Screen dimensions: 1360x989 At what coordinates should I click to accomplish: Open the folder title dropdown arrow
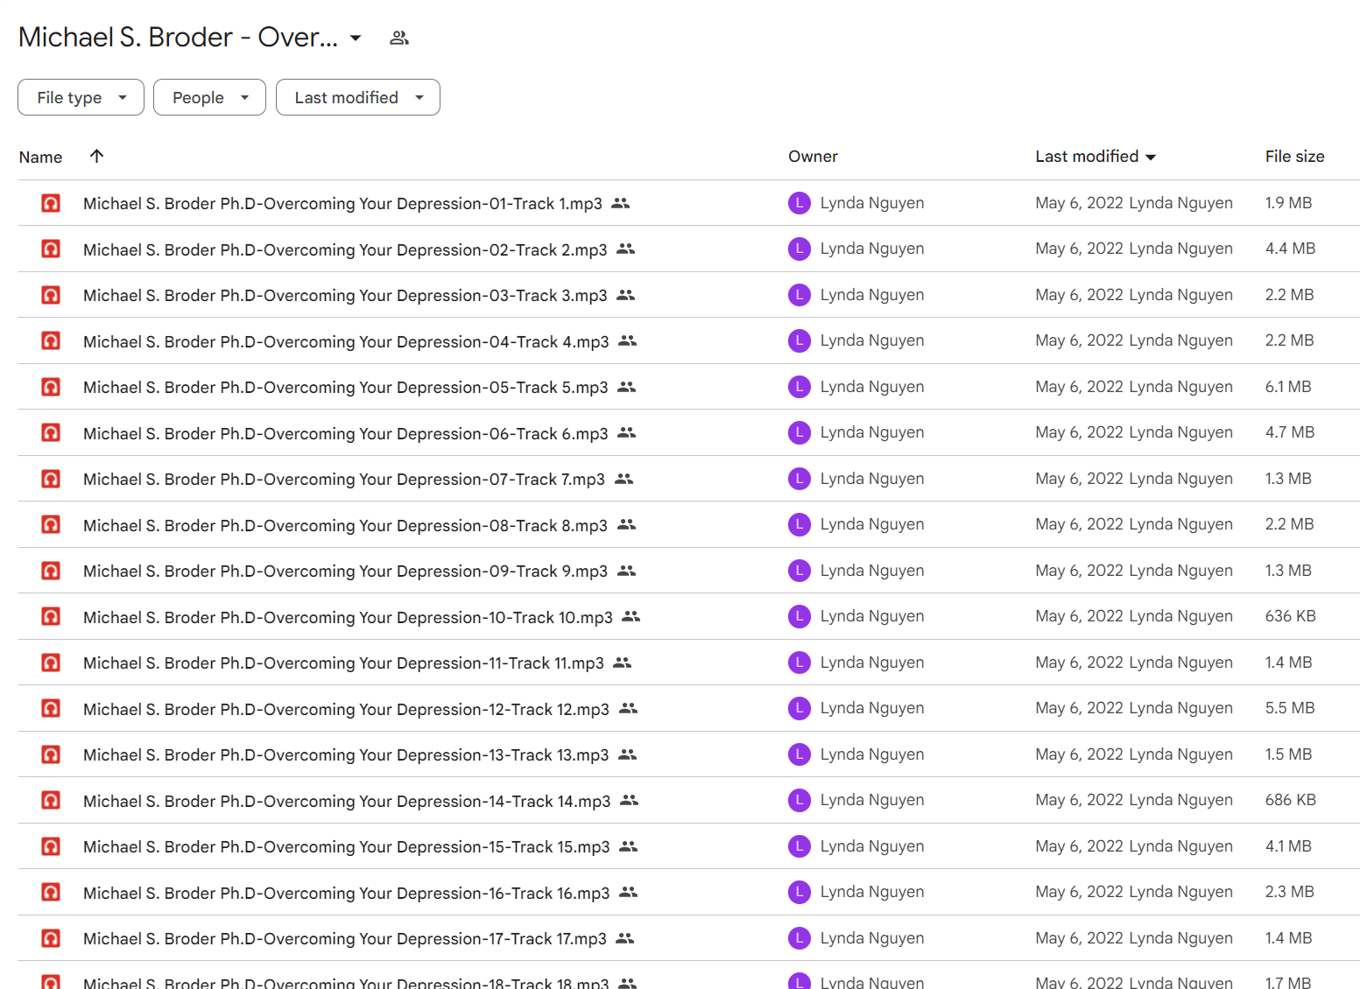click(x=356, y=38)
